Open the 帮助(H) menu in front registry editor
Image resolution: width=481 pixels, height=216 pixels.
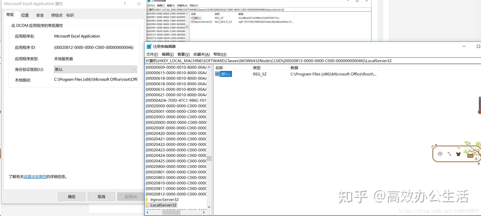pos(220,54)
